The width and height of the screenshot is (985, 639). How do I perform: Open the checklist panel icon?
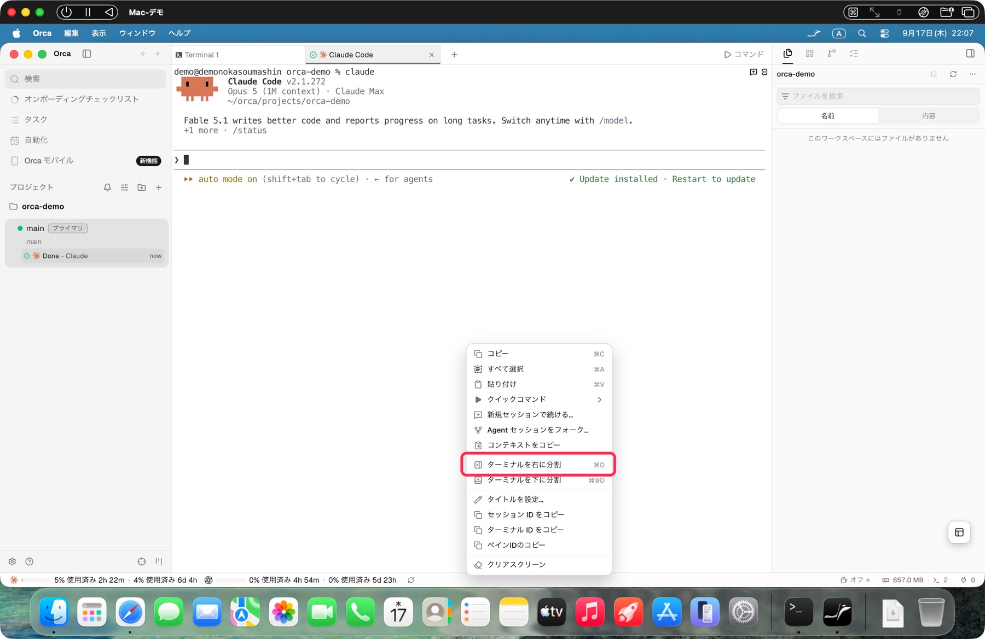pos(854,54)
